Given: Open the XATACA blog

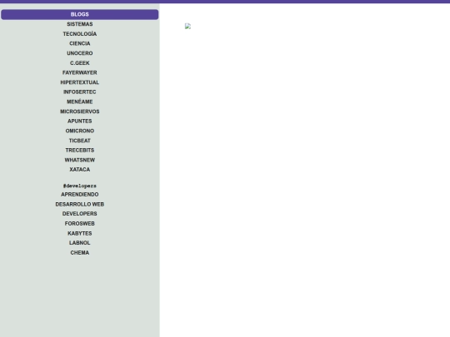Looking at the screenshot, I should 79,170.
